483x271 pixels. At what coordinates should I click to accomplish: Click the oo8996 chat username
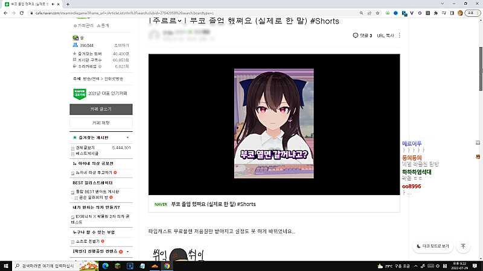412,186
